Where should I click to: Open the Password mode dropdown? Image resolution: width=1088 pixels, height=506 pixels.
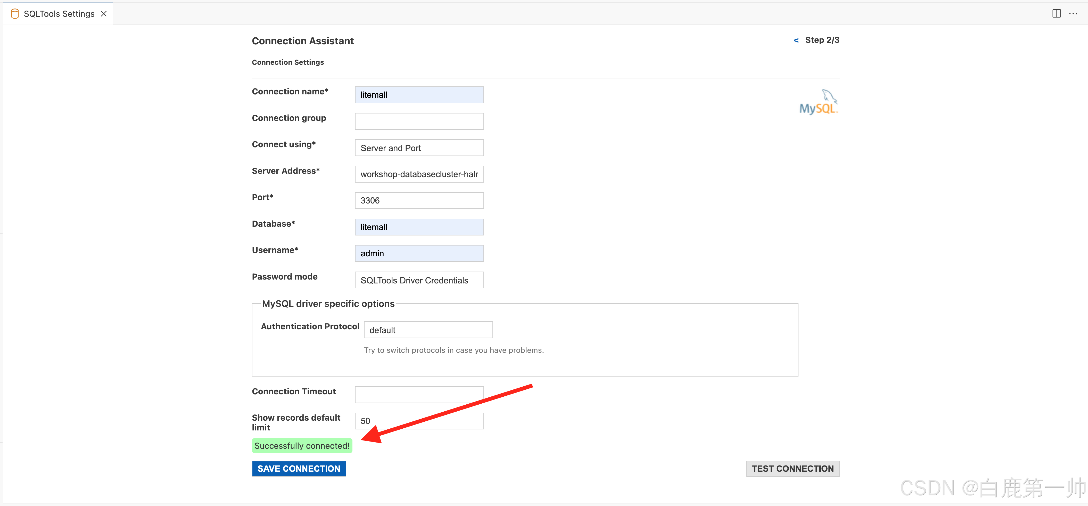[x=419, y=280]
